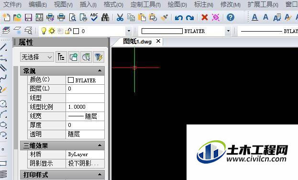Viewport: 298px width, 180px height.
Task: Switch to the 图纸1.dwg tab
Action: (x=137, y=42)
